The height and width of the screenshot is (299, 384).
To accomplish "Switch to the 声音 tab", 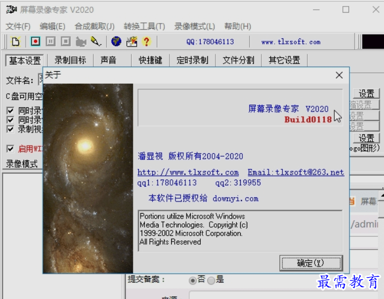I will click(x=108, y=60).
